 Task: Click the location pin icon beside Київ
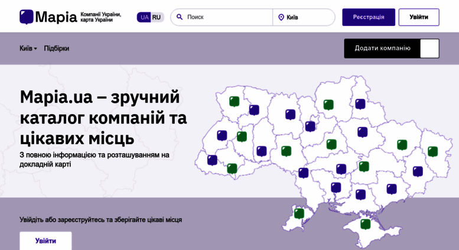point(281,17)
